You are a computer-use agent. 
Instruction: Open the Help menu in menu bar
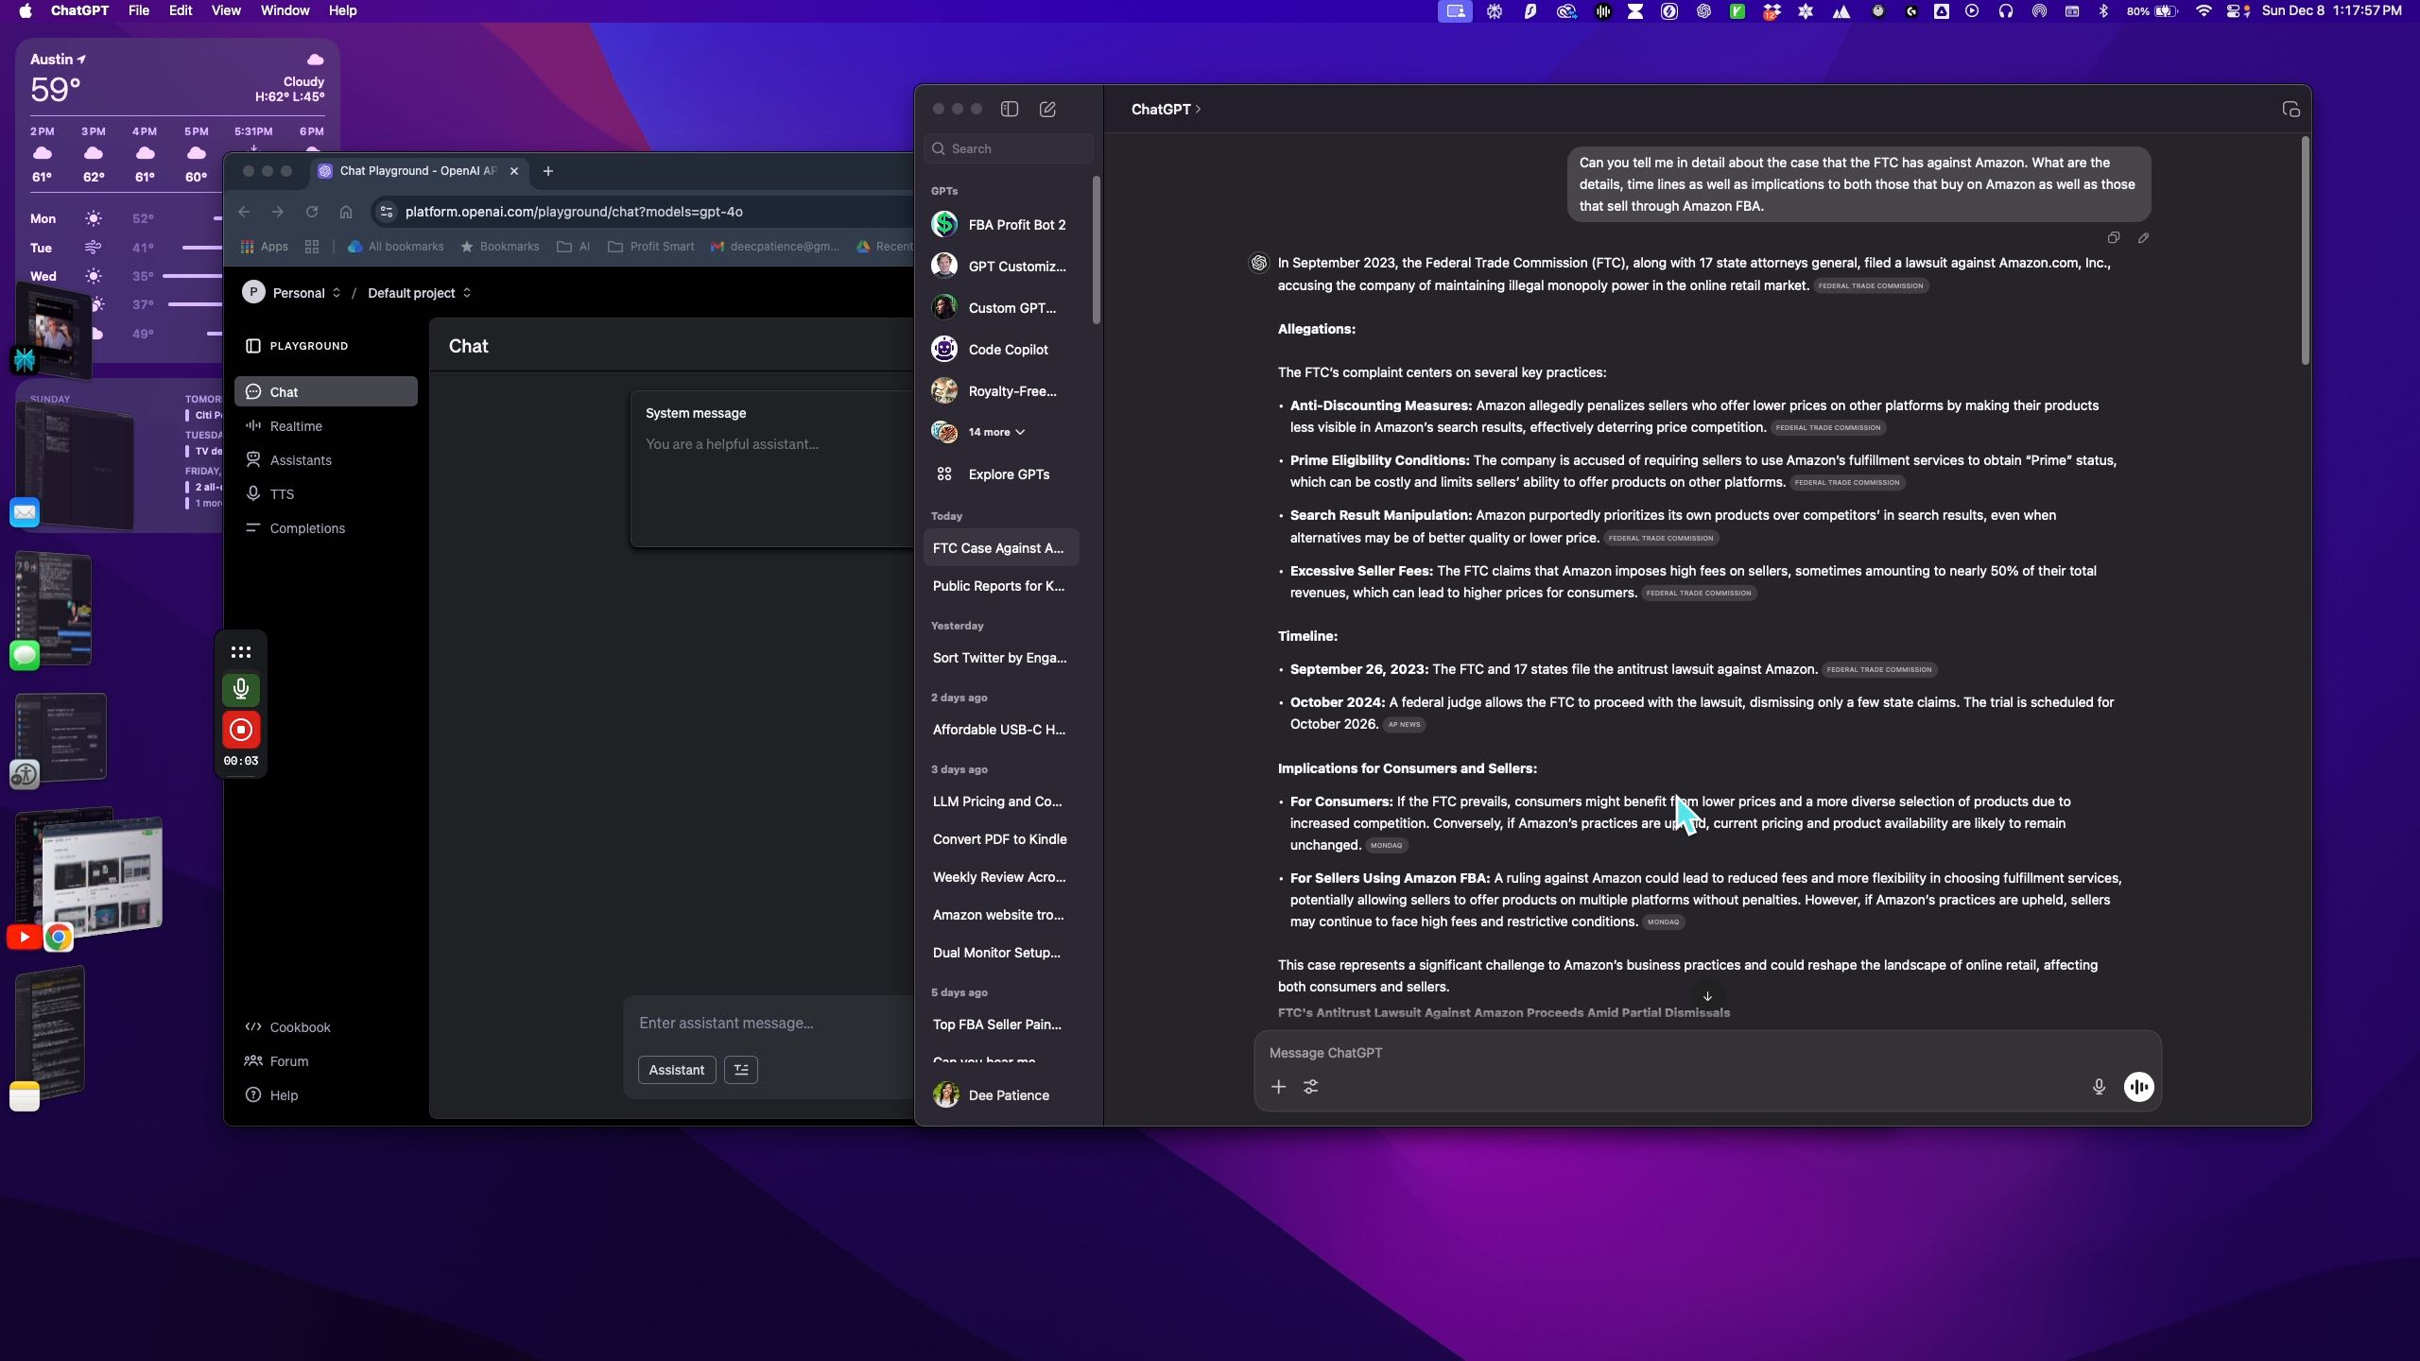(342, 11)
